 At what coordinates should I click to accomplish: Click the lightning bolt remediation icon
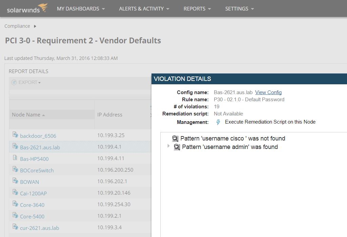218,122
